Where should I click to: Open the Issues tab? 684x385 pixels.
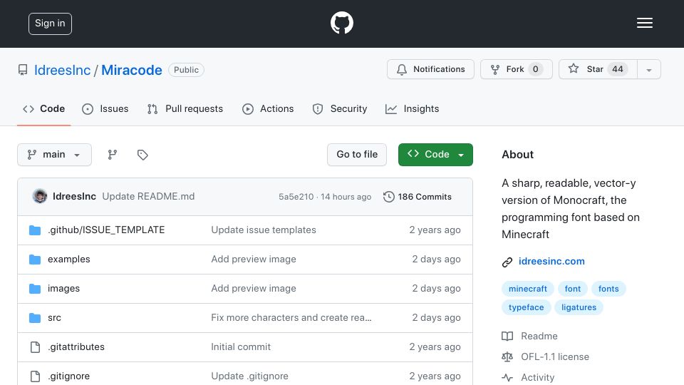(x=105, y=108)
